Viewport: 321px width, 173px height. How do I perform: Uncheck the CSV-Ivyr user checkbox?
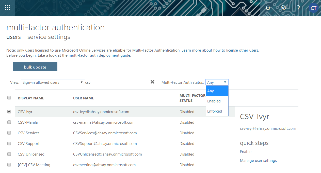tap(9, 112)
